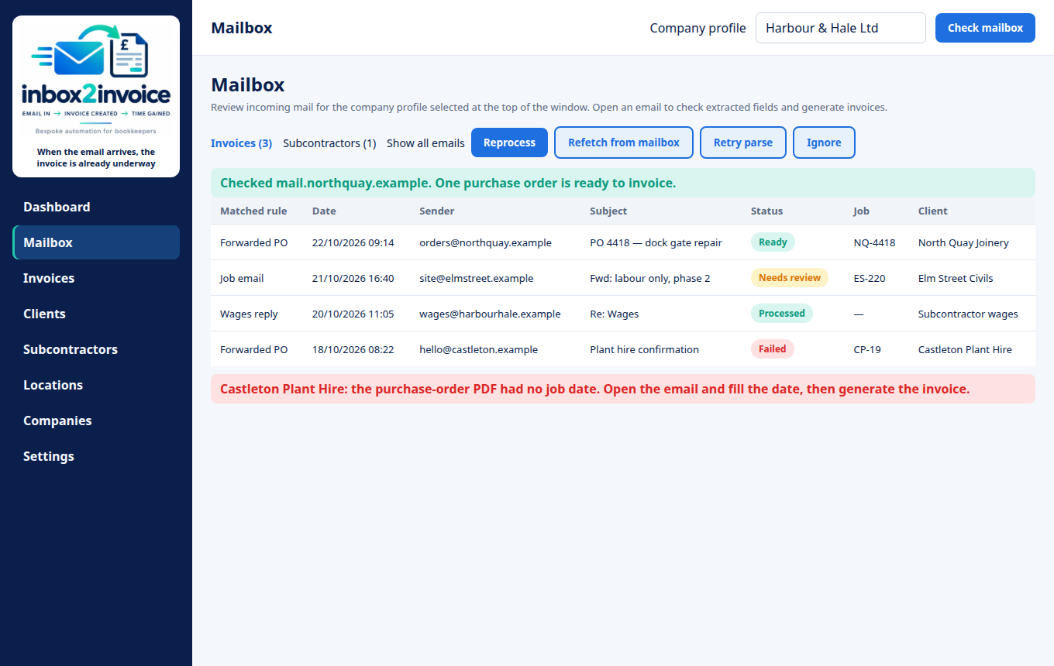Switch to the Subcontractors (1) tab

[x=329, y=143]
